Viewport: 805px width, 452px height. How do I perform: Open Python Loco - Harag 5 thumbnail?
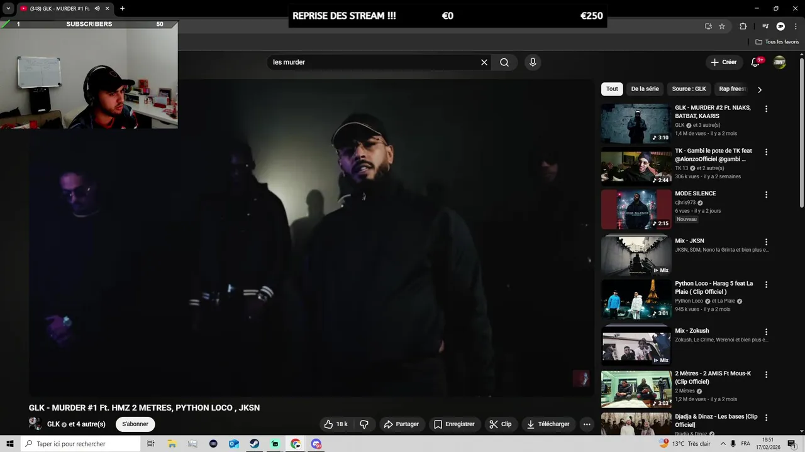pyautogui.click(x=636, y=299)
